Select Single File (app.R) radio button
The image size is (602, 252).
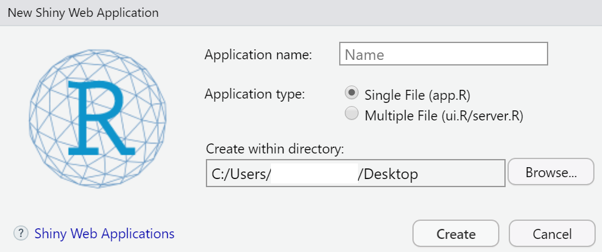pos(352,93)
